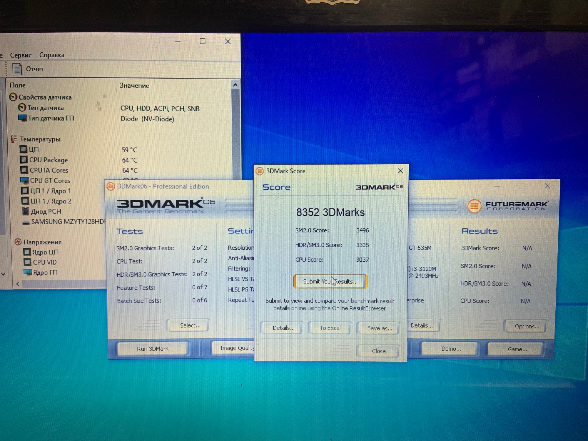Click the CPU IA Cores chip icon
Viewport: 588px width, 441px height.
coord(24,170)
